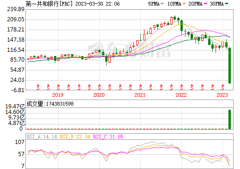Click the 4.87亿 volume axis label
Image resolution: width=240 pixels, height=169 pixels.
point(17,123)
